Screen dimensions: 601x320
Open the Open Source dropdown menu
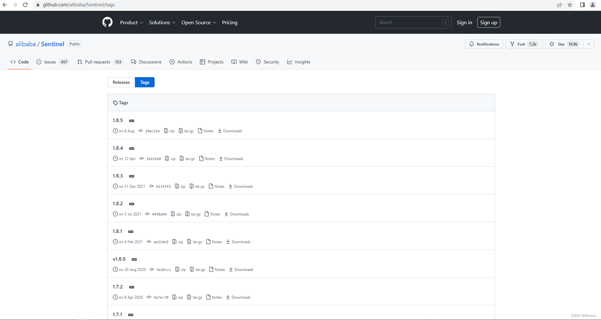[199, 22]
